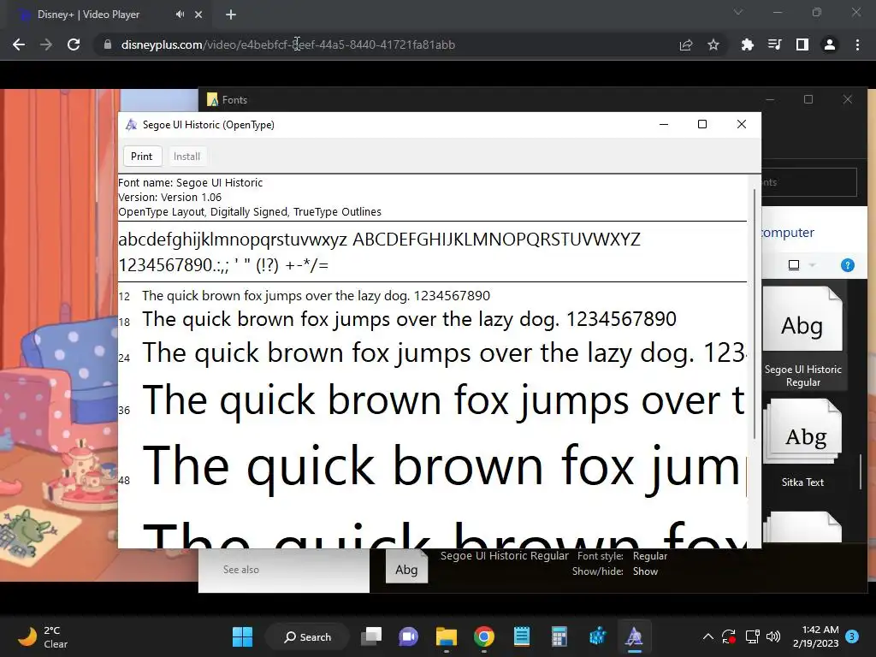Image resolution: width=876 pixels, height=657 pixels.
Task: Open Calculator taskbar icon
Action: click(559, 636)
